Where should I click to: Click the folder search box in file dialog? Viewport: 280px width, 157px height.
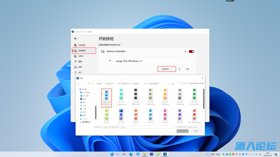(191, 83)
